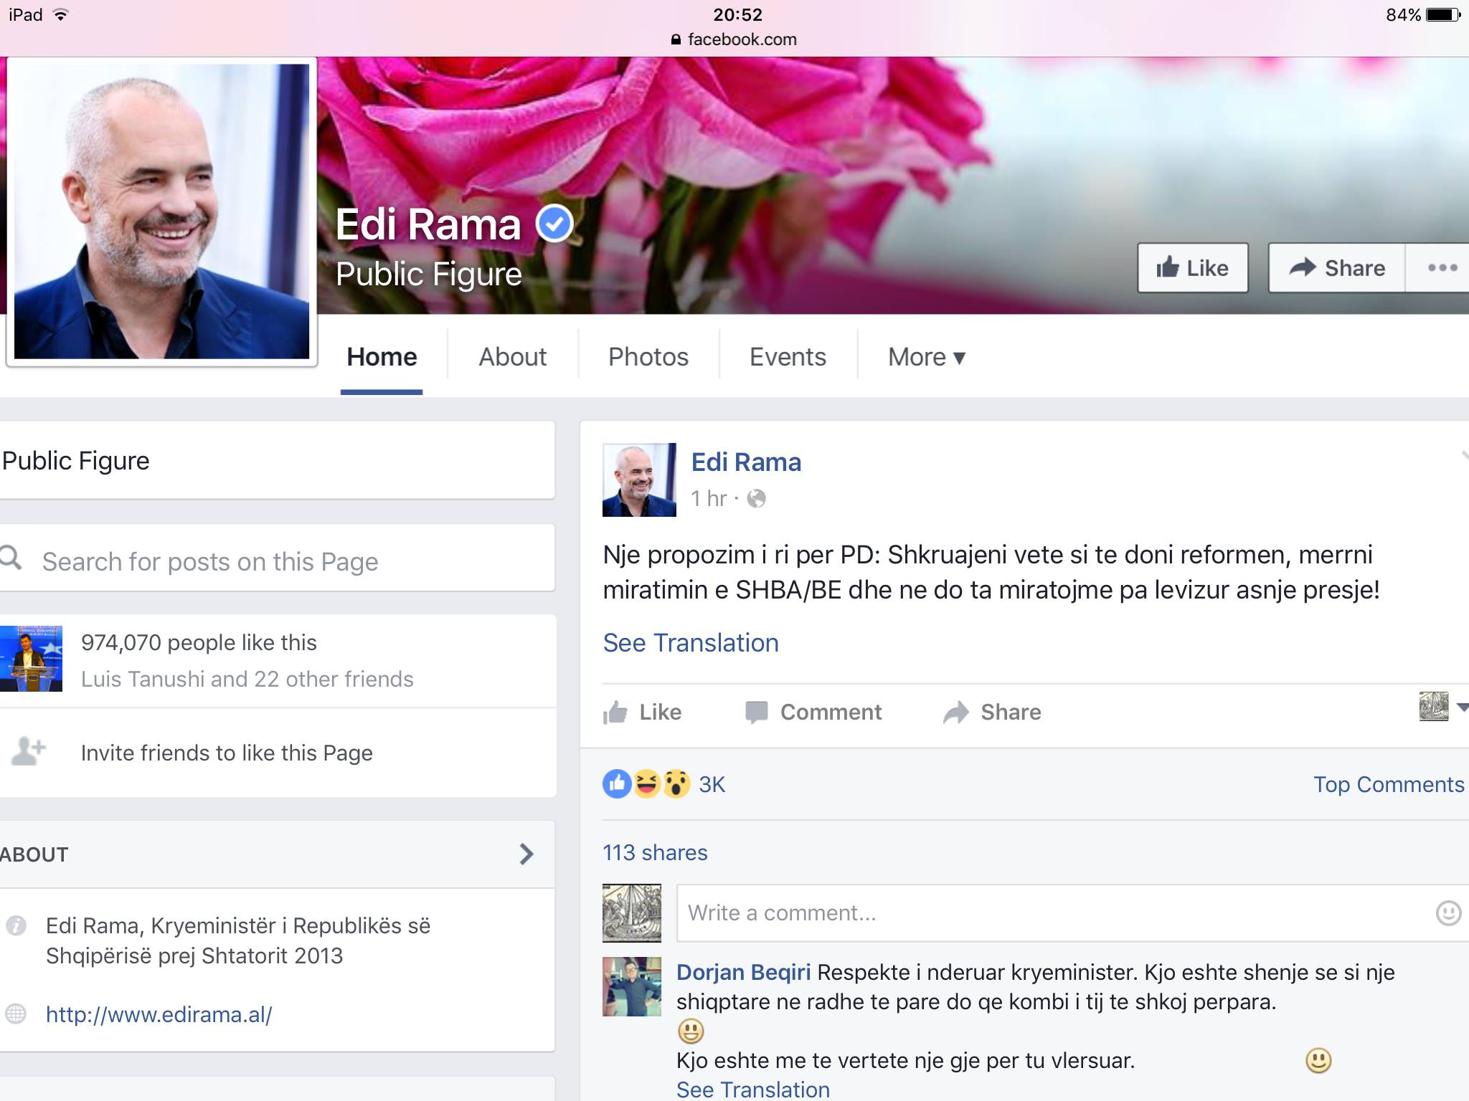Viewport: 1469px width, 1101px height.
Task: Click See Translation under Dorjan Beqiri's comment
Action: [x=753, y=1090]
